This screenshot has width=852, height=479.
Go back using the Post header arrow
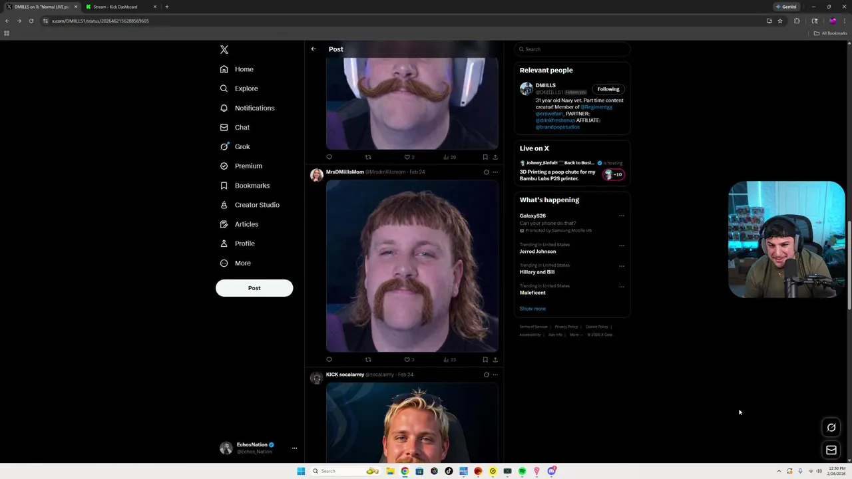pyautogui.click(x=314, y=49)
